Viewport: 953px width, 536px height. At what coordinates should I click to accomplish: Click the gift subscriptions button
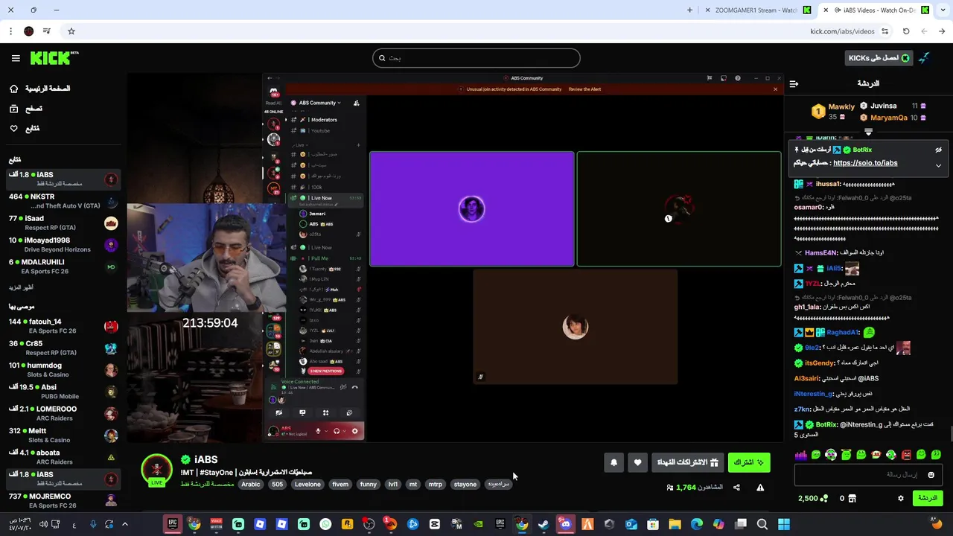pos(687,462)
